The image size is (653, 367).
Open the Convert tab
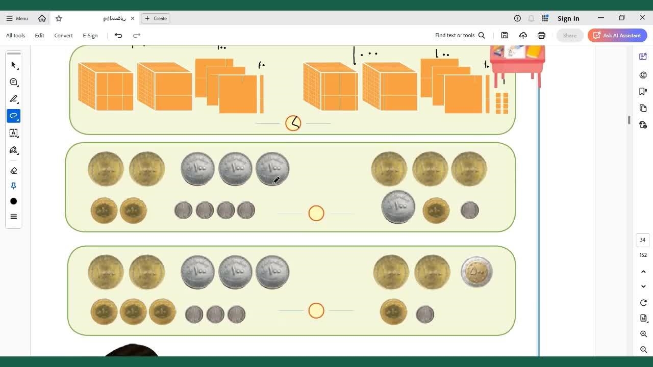[x=63, y=35]
